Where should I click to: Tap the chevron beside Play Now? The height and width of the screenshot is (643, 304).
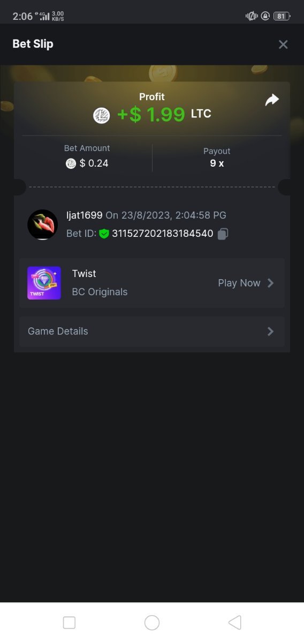tap(270, 283)
